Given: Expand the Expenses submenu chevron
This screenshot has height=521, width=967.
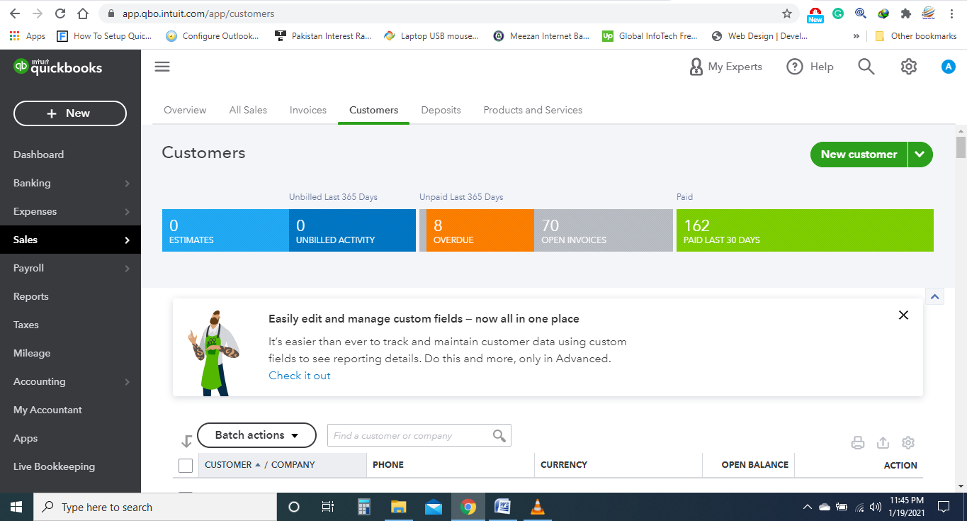Looking at the screenshot, I should (128, 211).
